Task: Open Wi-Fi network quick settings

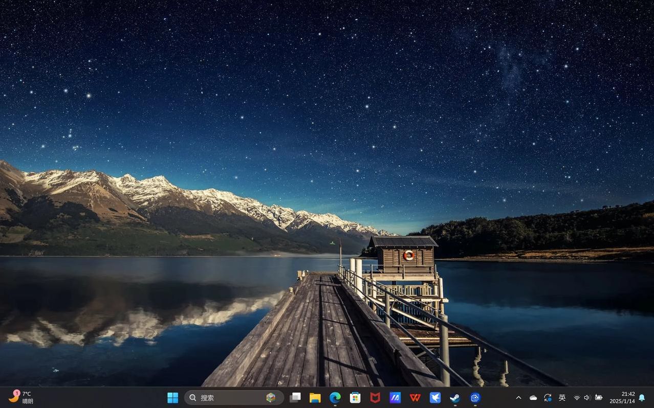Action: 577,397
